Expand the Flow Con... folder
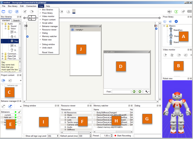Screen dimensions: 193x141 pos(2,59)
